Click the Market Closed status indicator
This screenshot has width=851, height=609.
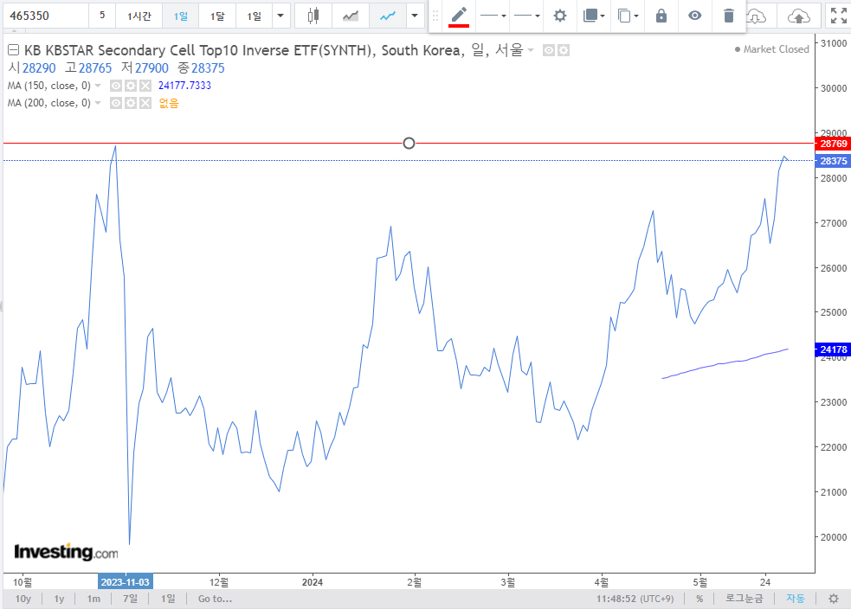[771, 49]
